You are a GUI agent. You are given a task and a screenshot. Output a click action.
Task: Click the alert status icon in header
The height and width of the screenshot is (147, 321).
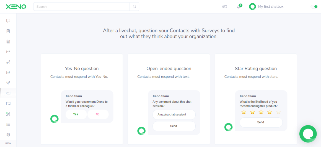[x=225, y=7]
